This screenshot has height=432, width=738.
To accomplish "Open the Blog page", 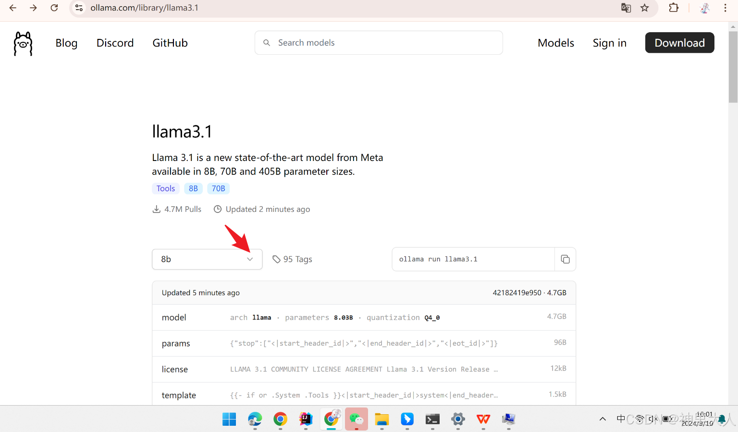I will (x=66, y=43).
